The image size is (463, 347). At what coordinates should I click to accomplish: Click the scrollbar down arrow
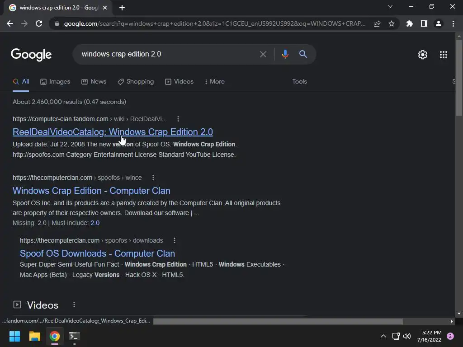point(459,314)
